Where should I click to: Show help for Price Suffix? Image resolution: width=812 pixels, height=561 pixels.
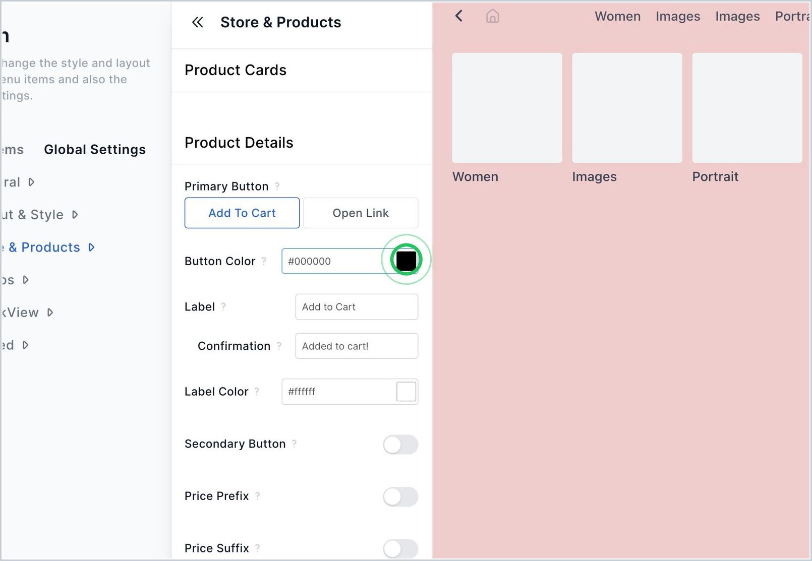257,548
